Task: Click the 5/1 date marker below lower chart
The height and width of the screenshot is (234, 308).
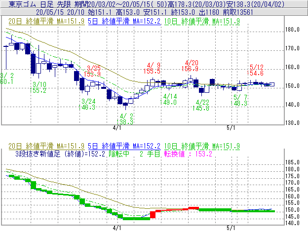Action: (231, 228)
